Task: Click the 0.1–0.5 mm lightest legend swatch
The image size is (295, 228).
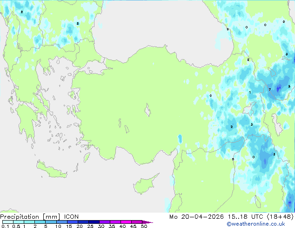Action: (8, 222)
